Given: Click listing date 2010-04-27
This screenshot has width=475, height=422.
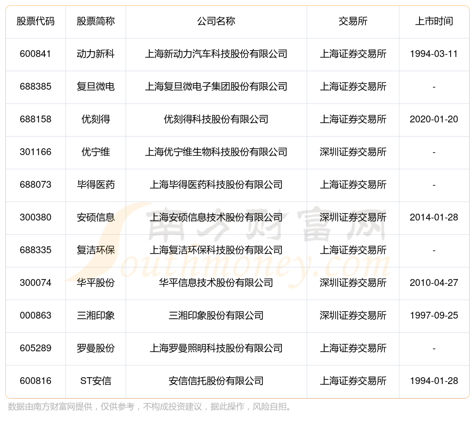Looking at the screenshot, I should coord(434,283).
